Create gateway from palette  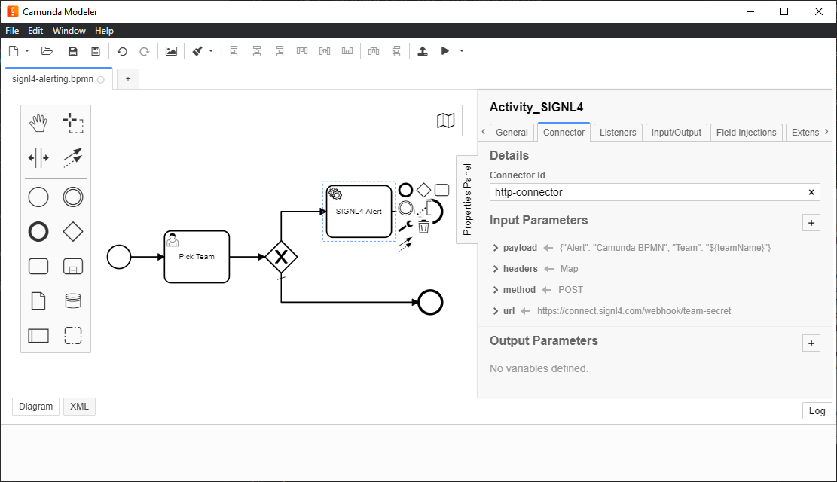click(73, 232)
